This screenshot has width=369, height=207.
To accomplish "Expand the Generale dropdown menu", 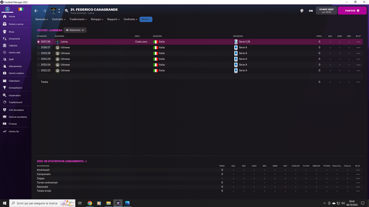I will pyautogui.click(x=42, y=19).
